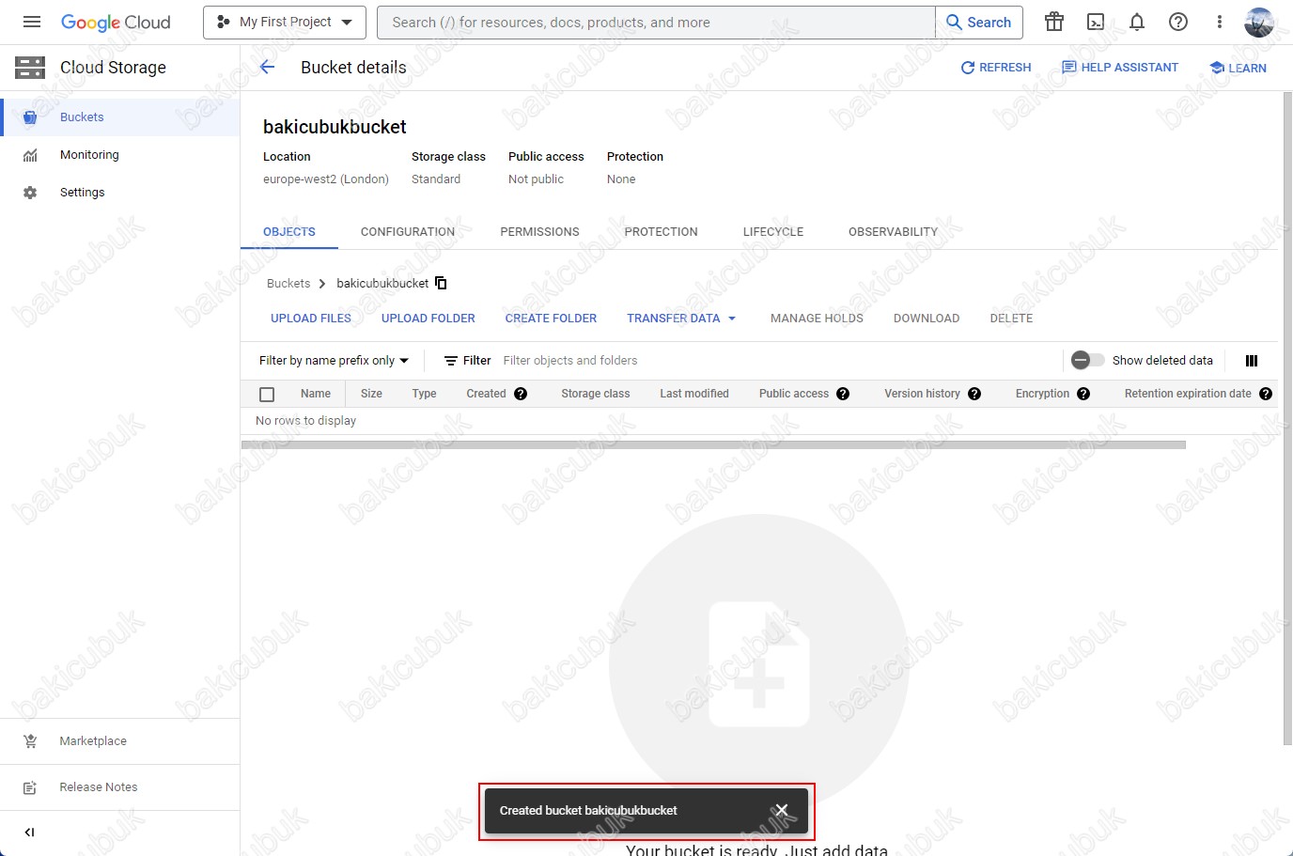
Task: Switch to the PERMISSIONS tab
Action: [539, 232]
